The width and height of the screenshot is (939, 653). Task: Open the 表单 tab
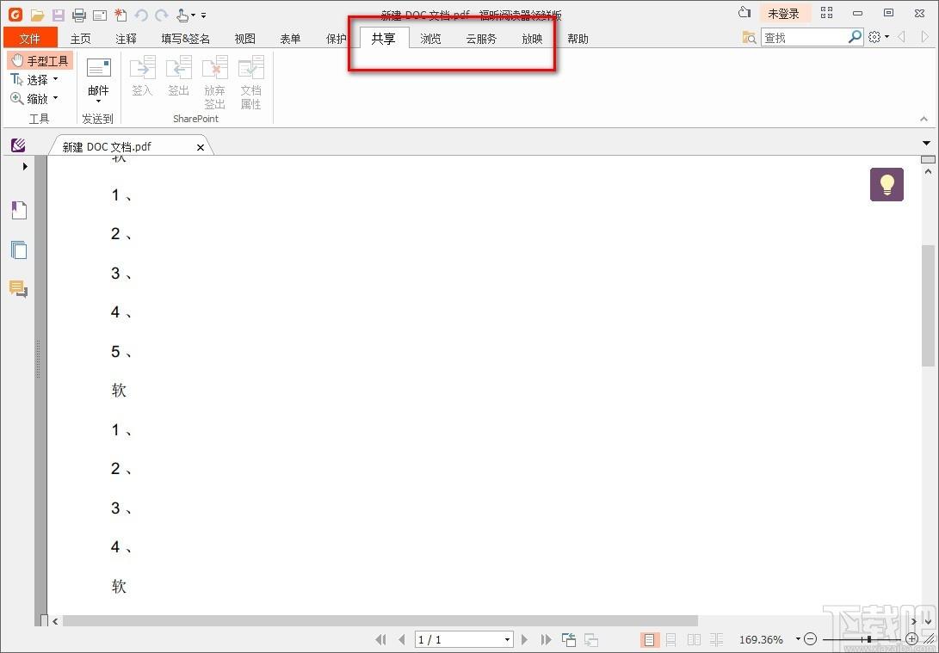(x=290, y=39)
